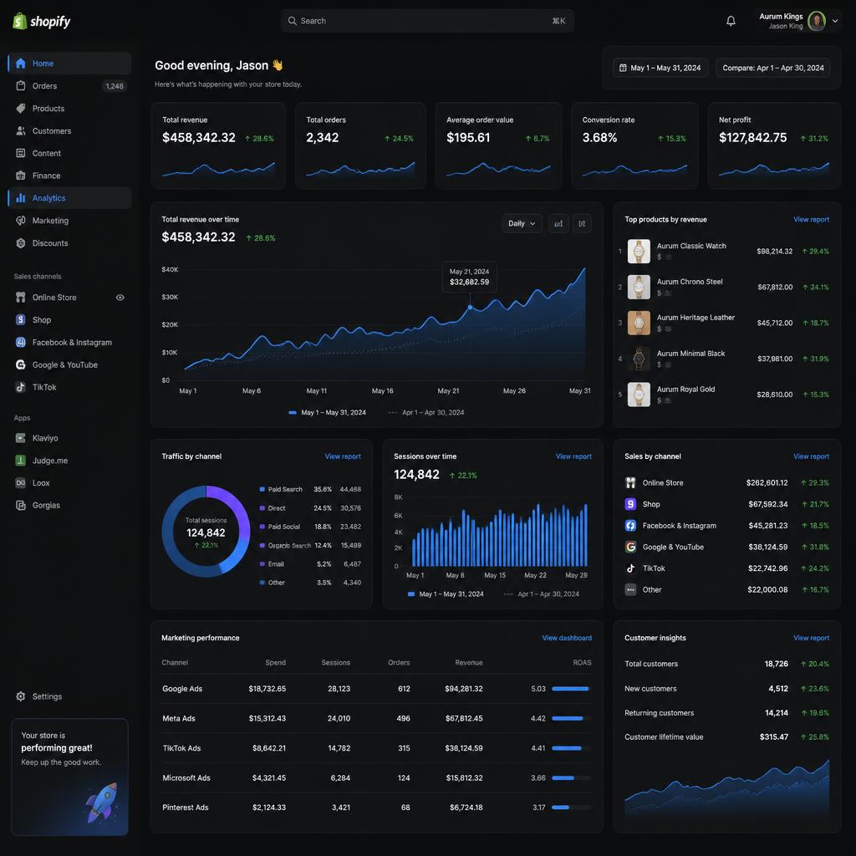Click the Content sidebar icon
The width and height of the screenshot is (856, 856).
pyautogui.click(x=21, y=153)
